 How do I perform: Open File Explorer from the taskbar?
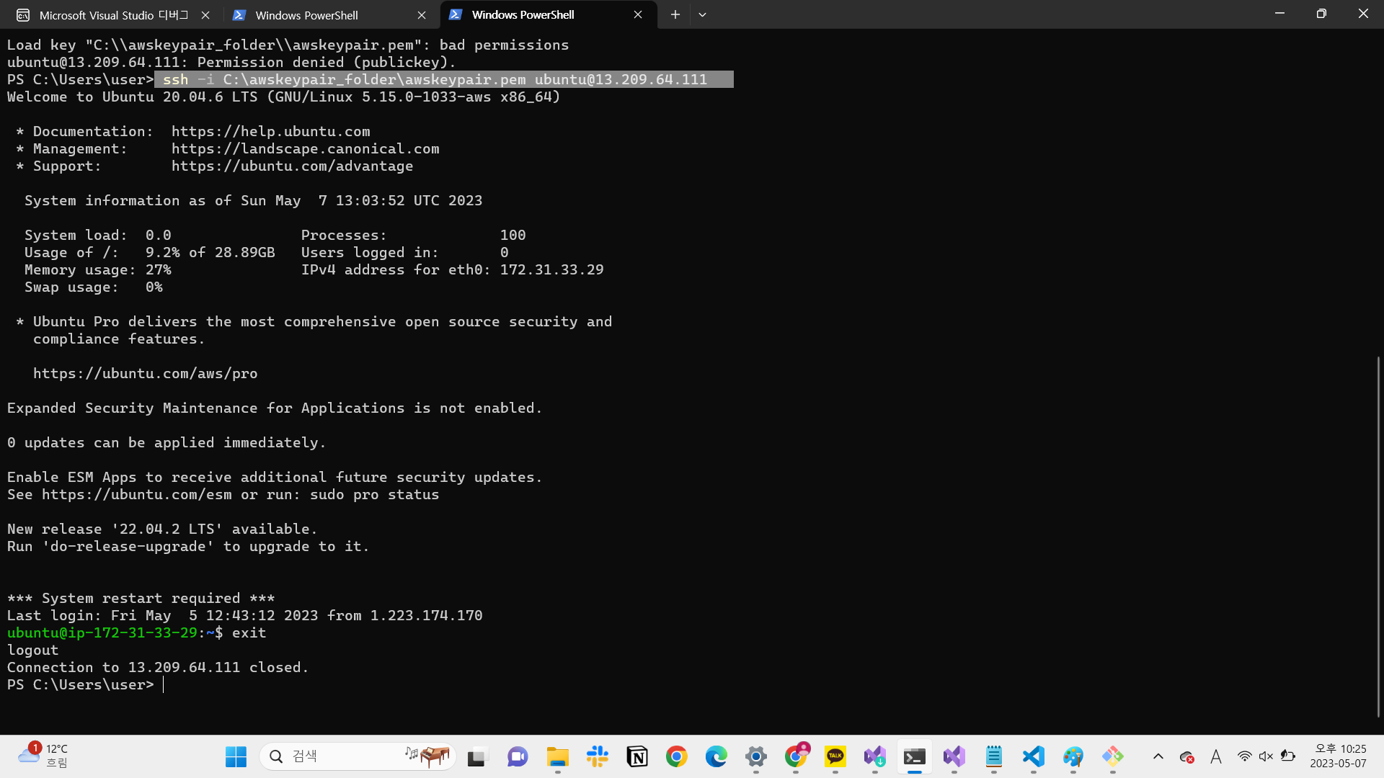coord(557,756)
